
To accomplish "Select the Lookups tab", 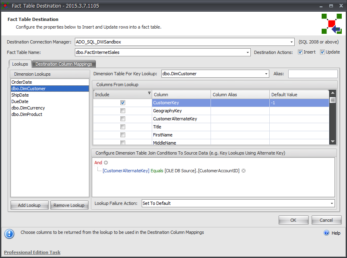I will [20, 64].
